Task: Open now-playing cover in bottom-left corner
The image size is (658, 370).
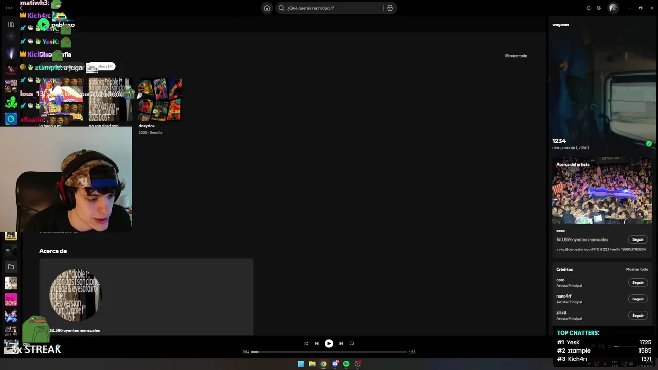Action: pos(11,346)
